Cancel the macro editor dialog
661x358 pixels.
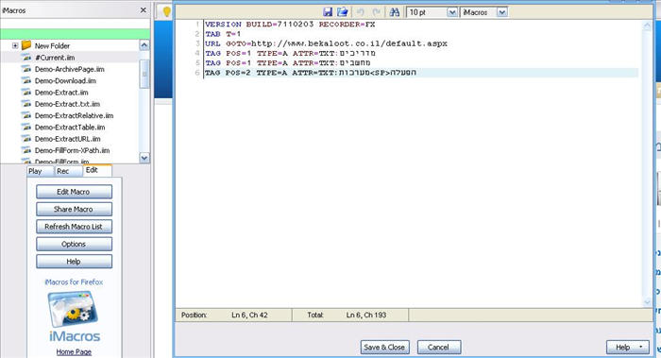coord(439,347)
